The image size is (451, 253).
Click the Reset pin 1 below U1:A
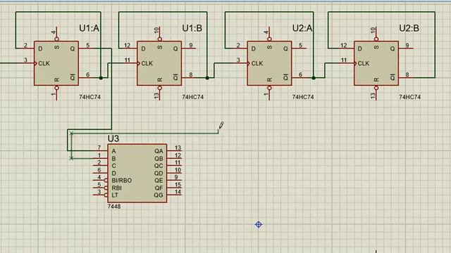(56, 93)
